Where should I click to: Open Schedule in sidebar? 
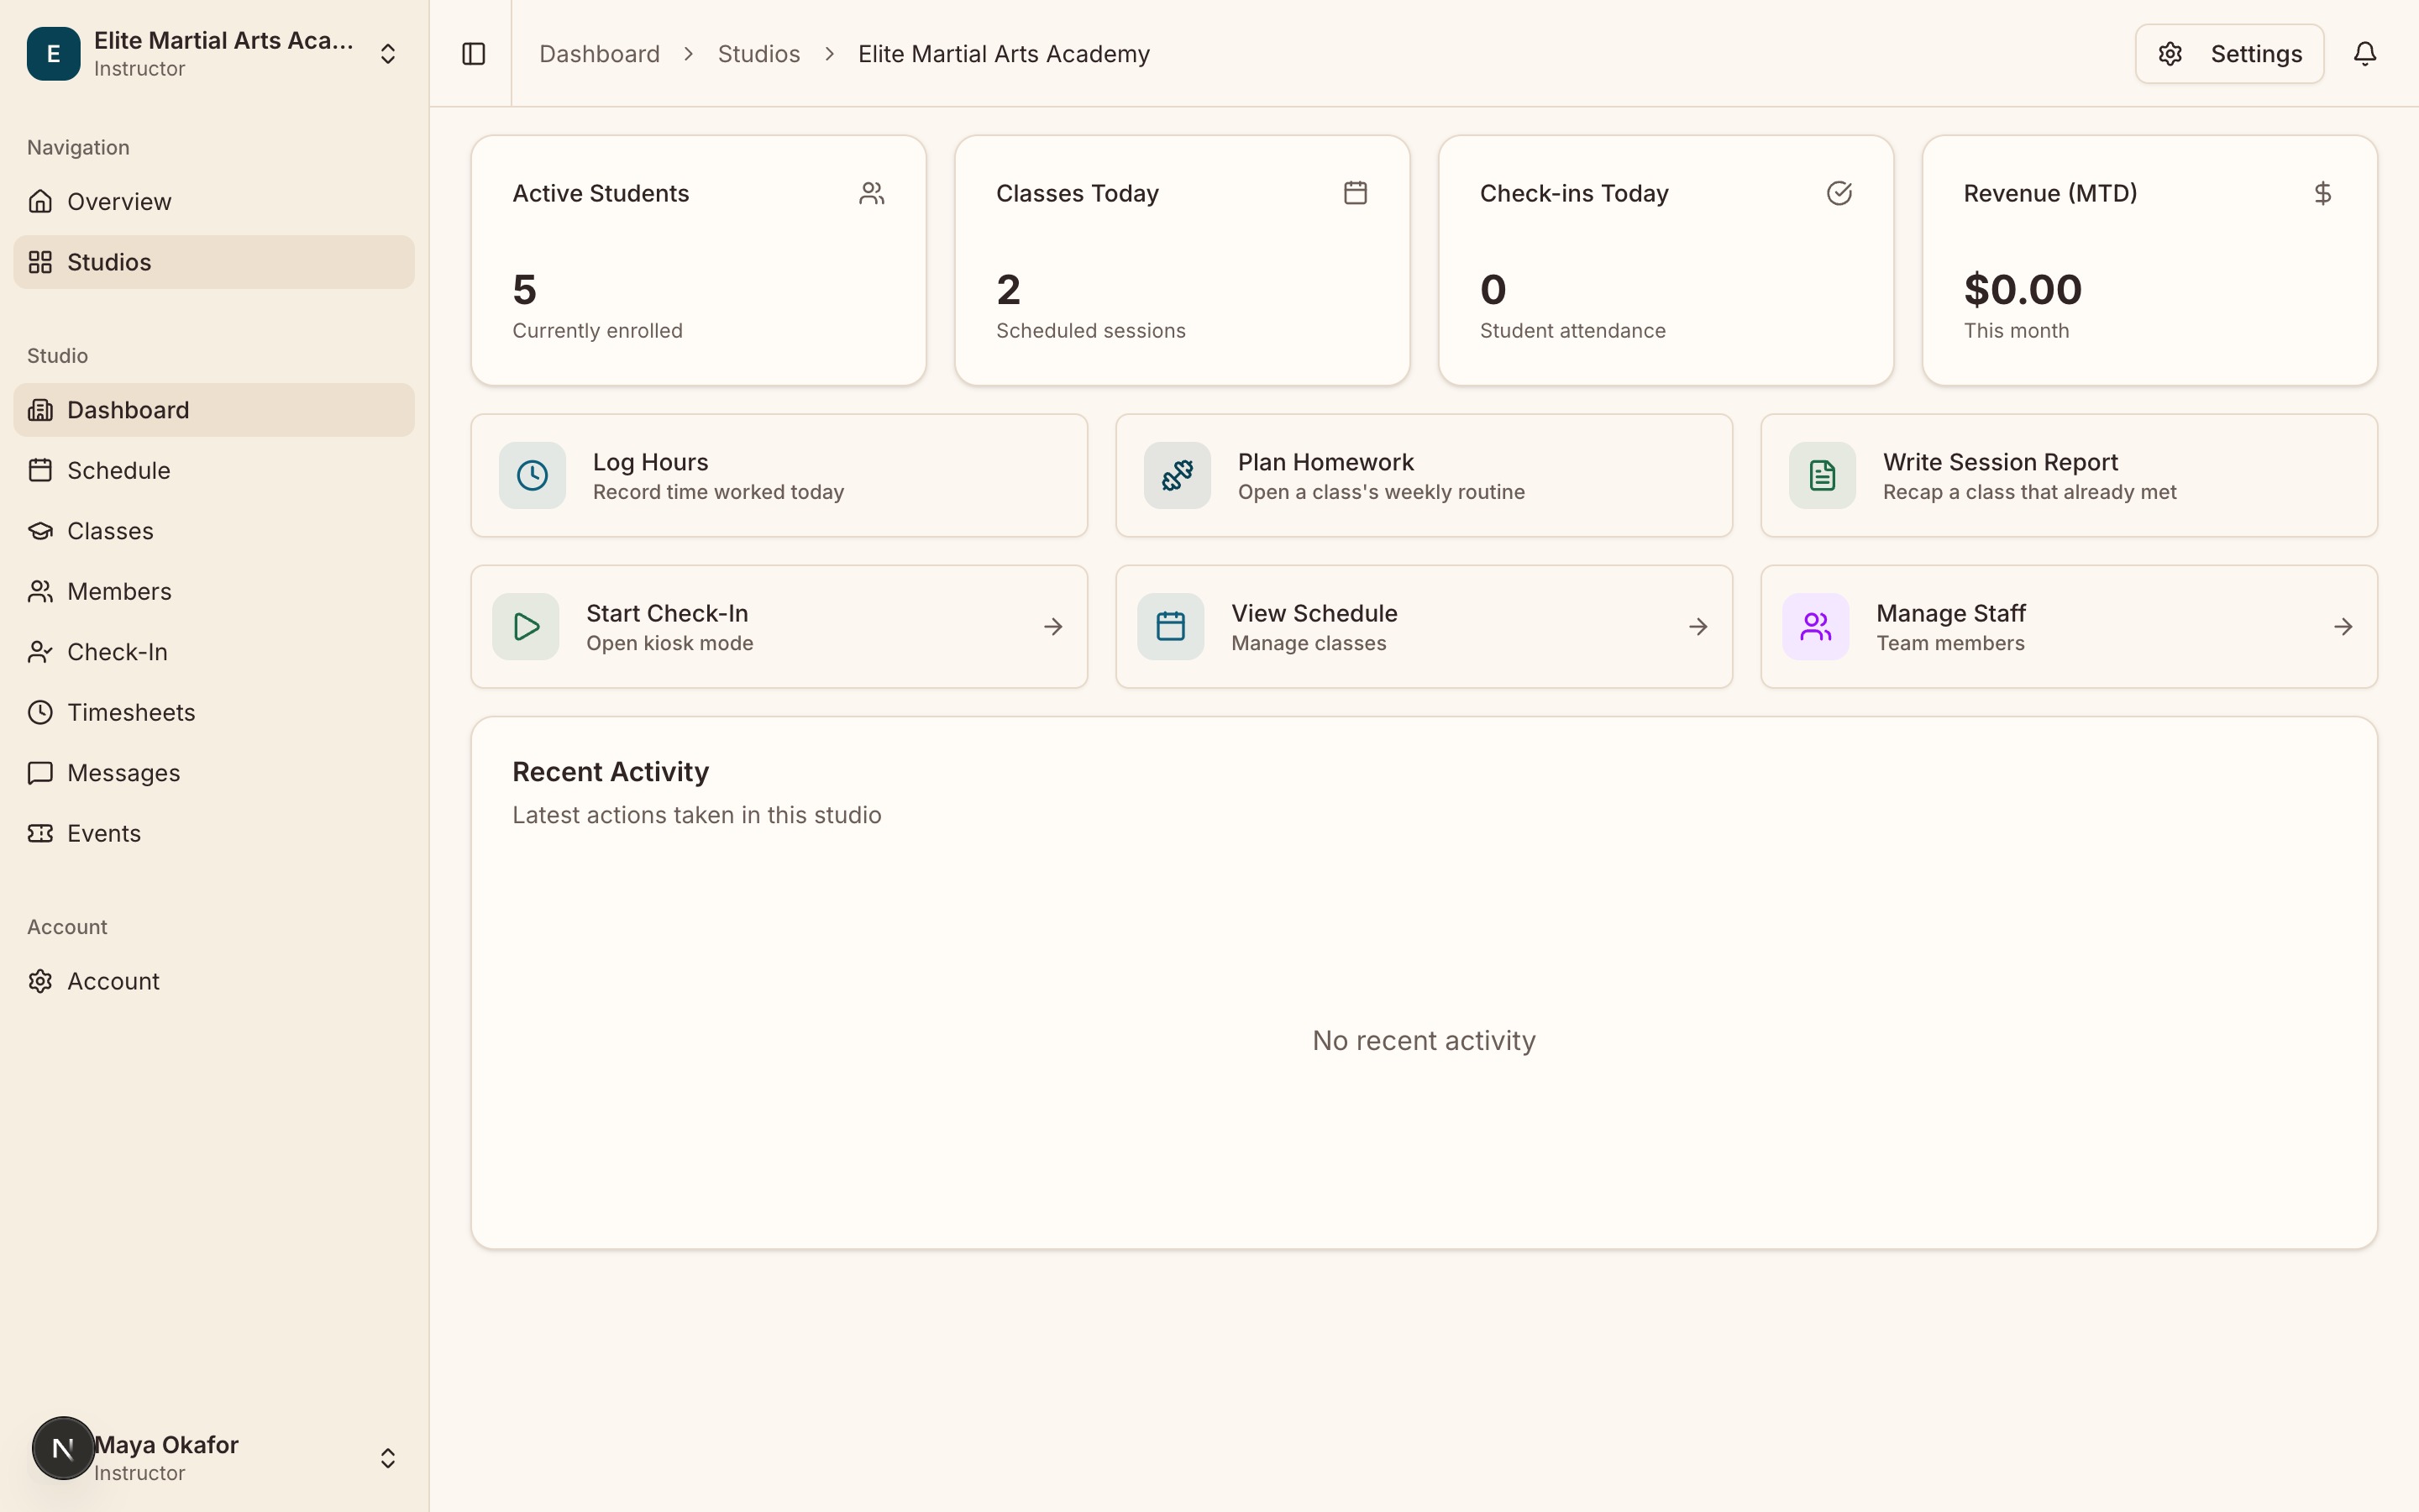(214, 470)
